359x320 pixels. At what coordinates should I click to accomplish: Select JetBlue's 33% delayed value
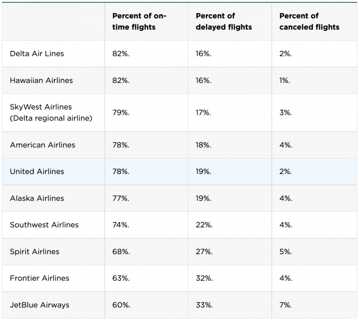click(x=204, y=305)
